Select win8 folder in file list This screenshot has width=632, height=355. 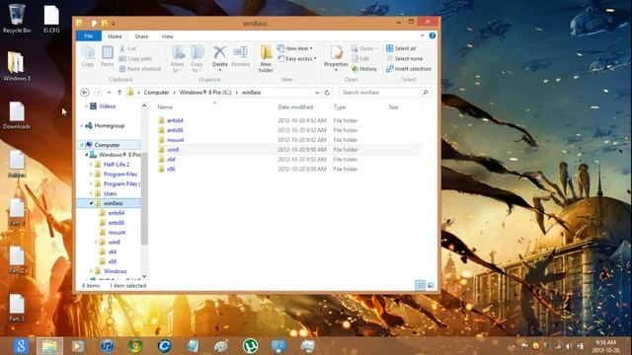pyautogui.click(x=173, y=149)
